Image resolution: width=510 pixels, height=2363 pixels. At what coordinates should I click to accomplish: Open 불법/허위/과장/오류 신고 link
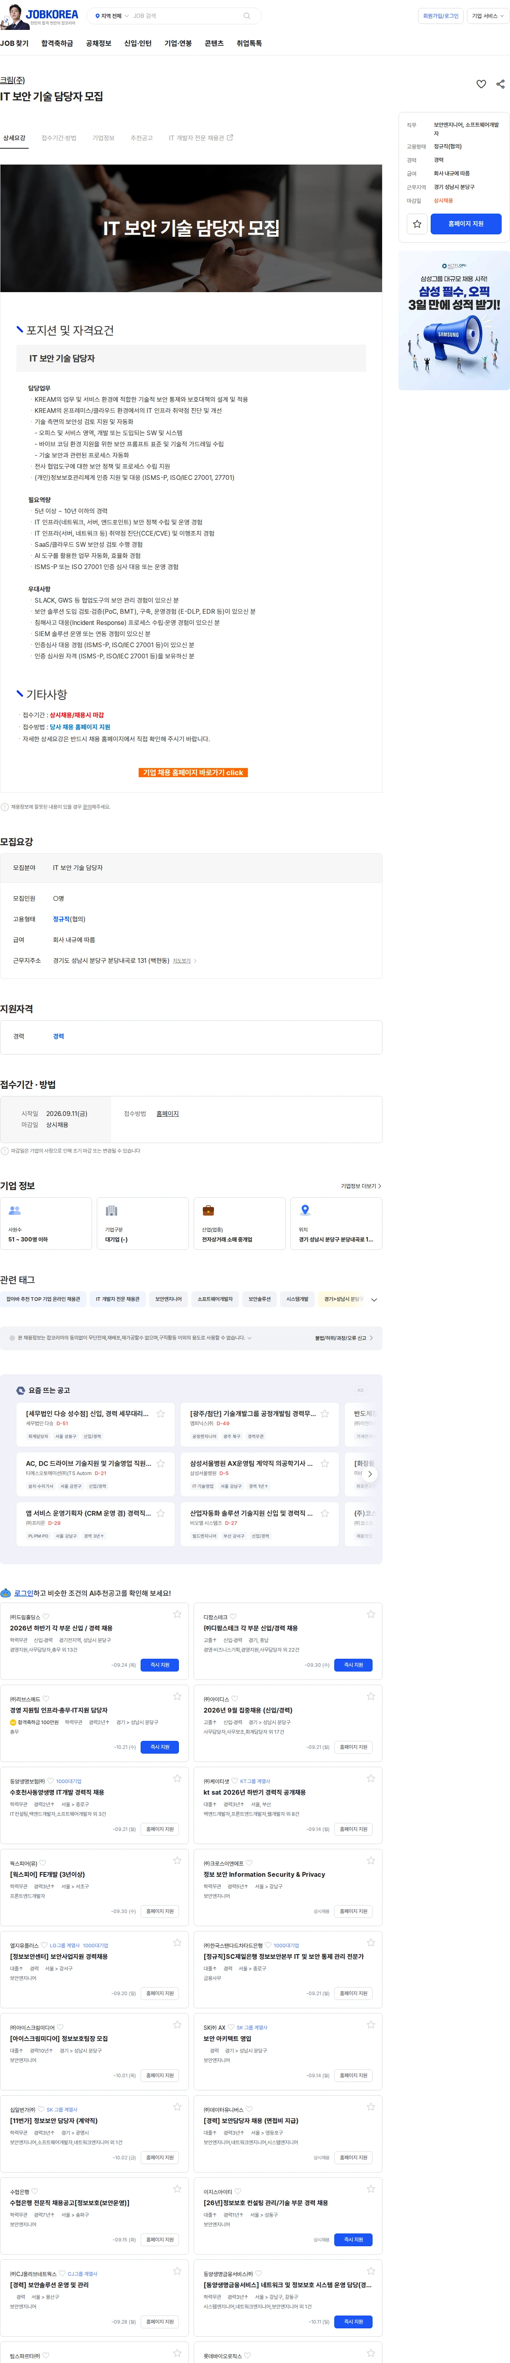coord(343,1338)
